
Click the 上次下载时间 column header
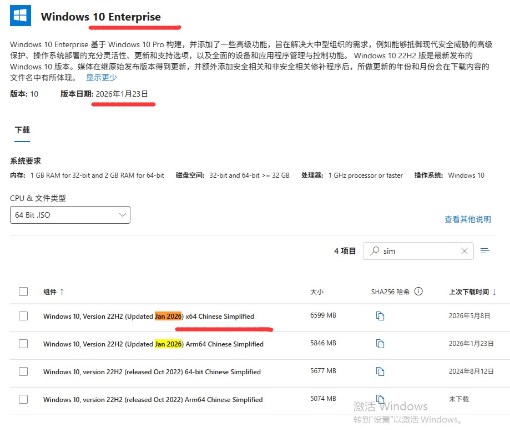tap(469, 292)
